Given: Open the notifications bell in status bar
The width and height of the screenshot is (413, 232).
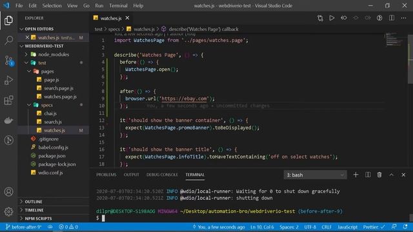Looking at the screenshot, I should point(405,227).
